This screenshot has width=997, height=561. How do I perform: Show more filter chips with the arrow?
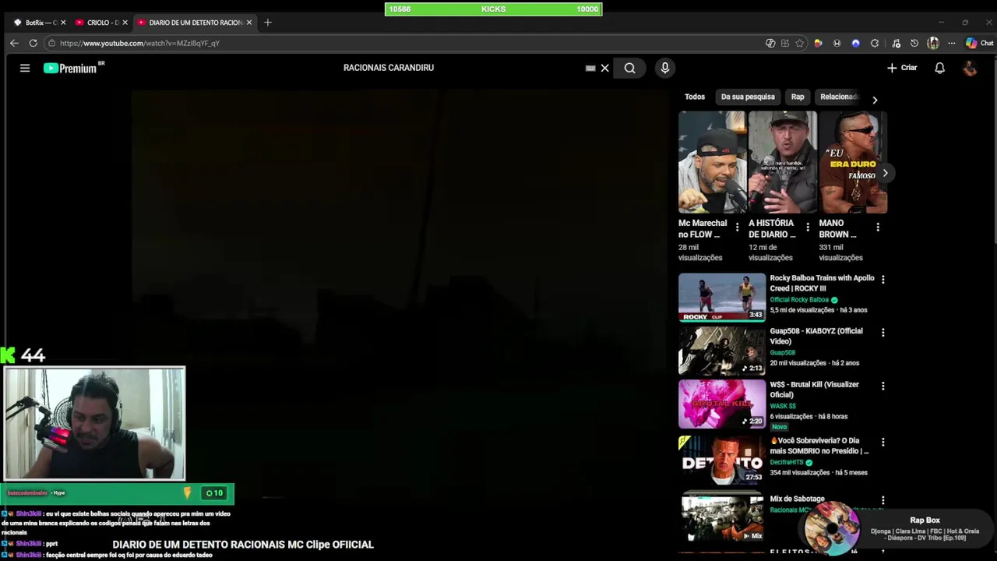(875, 100)
